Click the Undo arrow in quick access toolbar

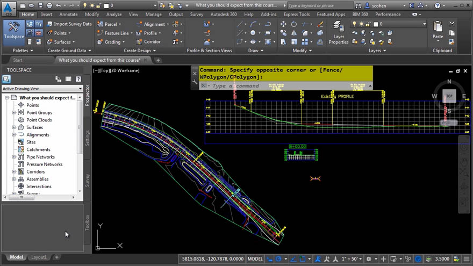58,5
